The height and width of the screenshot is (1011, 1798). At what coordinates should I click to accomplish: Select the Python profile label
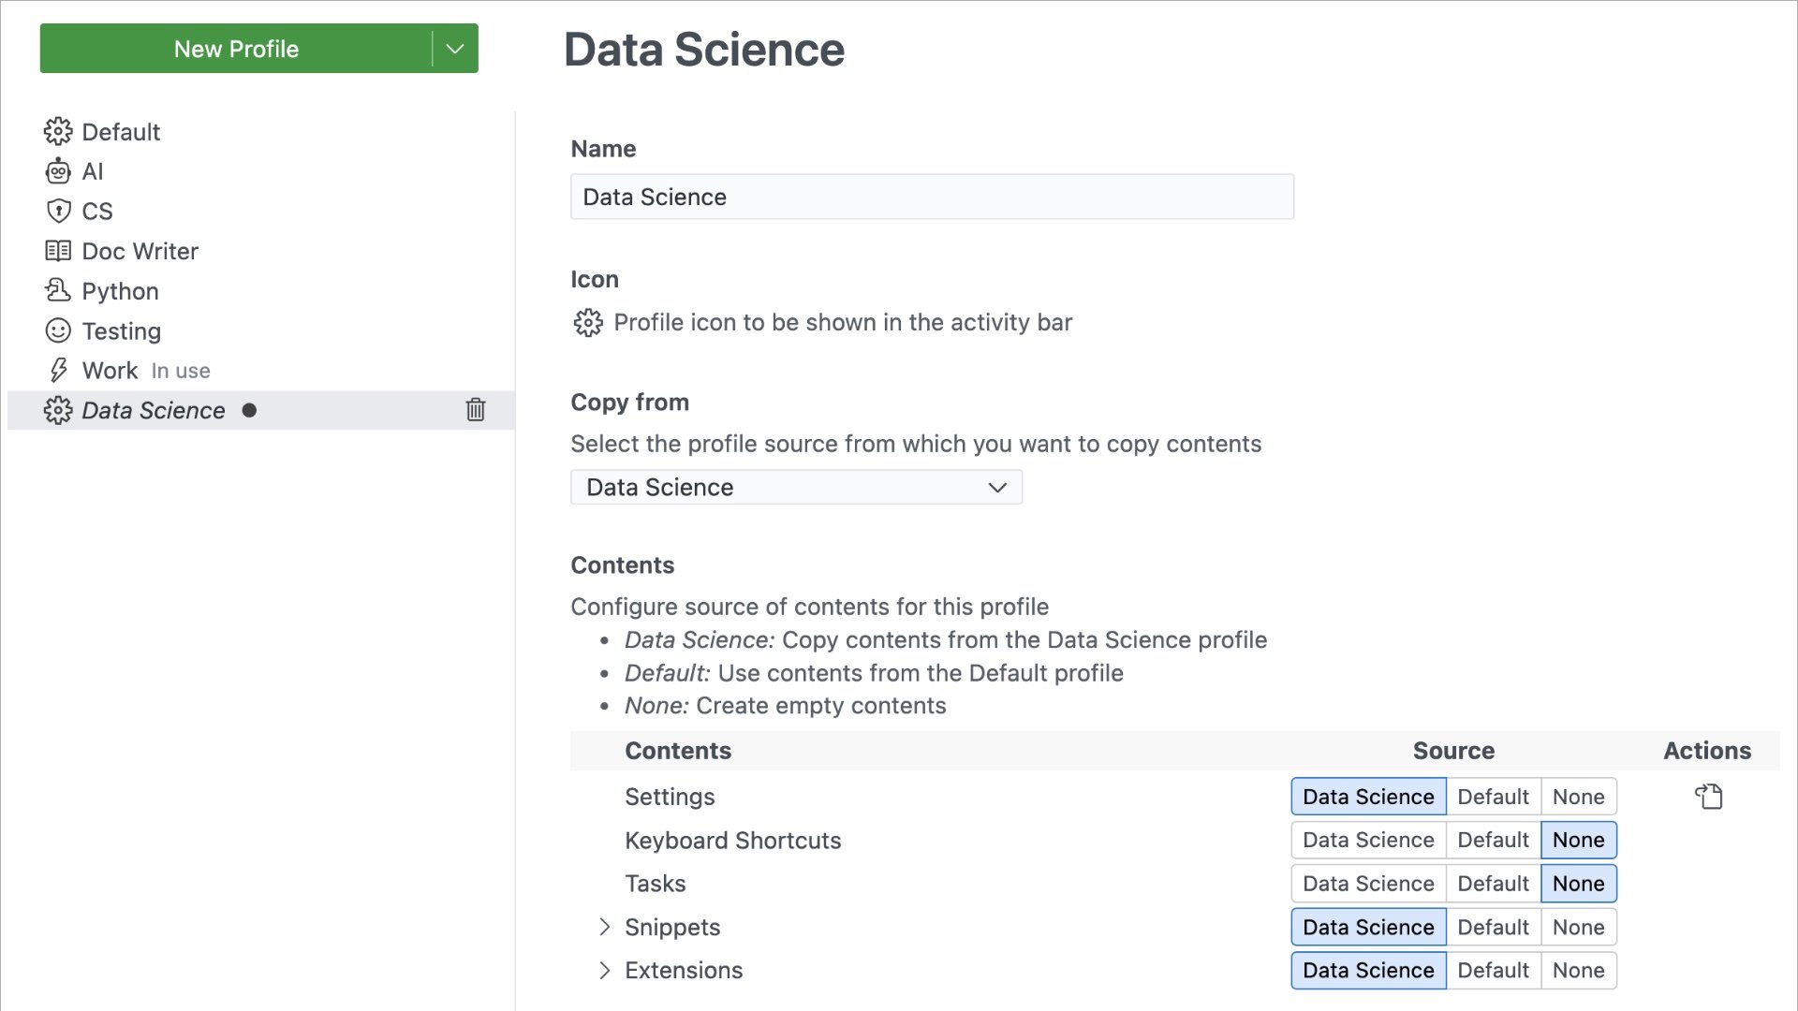tap(120, 291)
